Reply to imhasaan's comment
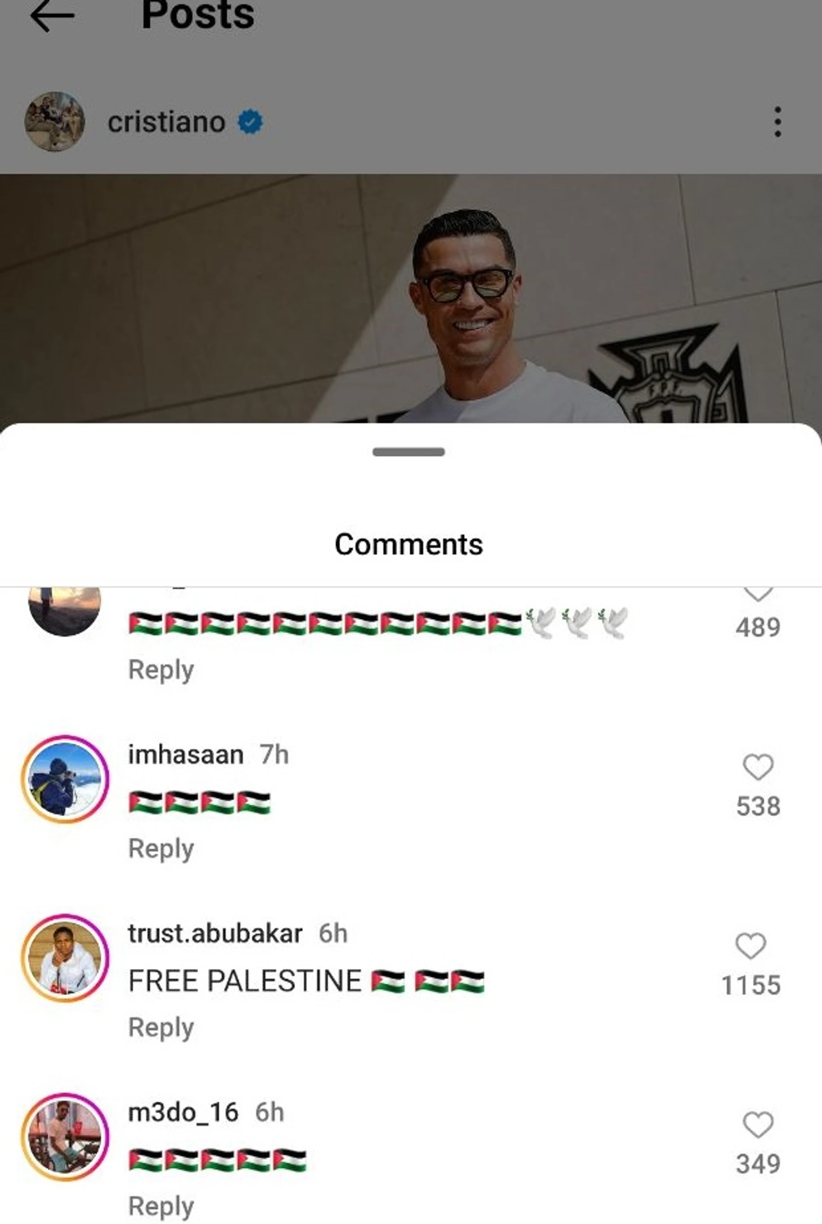This screenshot has width=822, height=1224. pos(161,848)
